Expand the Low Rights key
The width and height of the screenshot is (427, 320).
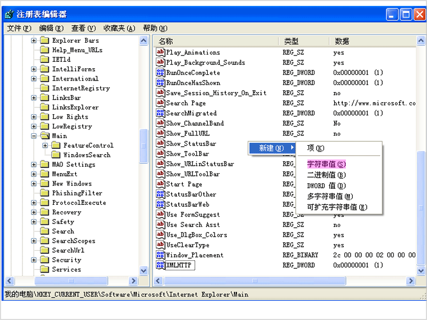click(x=34, y=117)
